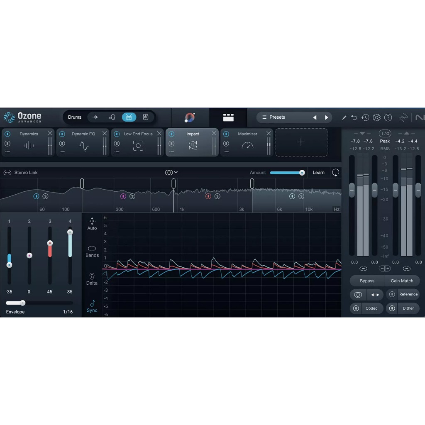Toggle the Codec power button
The height and width of the screenshot is (425, 425).
356,308
